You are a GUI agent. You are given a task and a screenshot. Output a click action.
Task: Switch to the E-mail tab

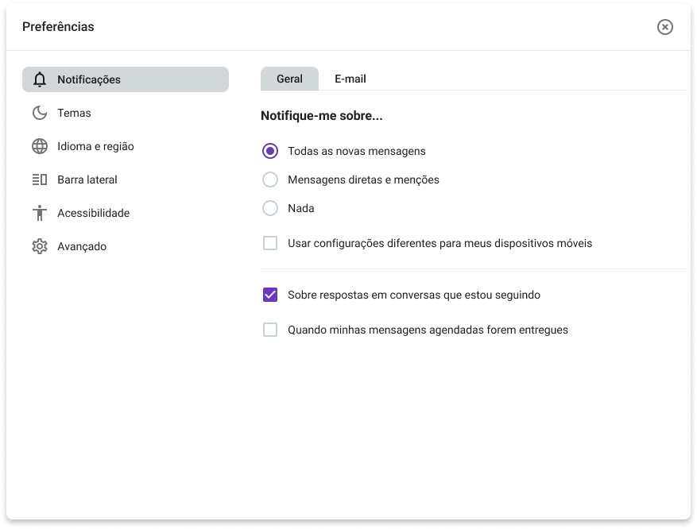click(350, 79)
